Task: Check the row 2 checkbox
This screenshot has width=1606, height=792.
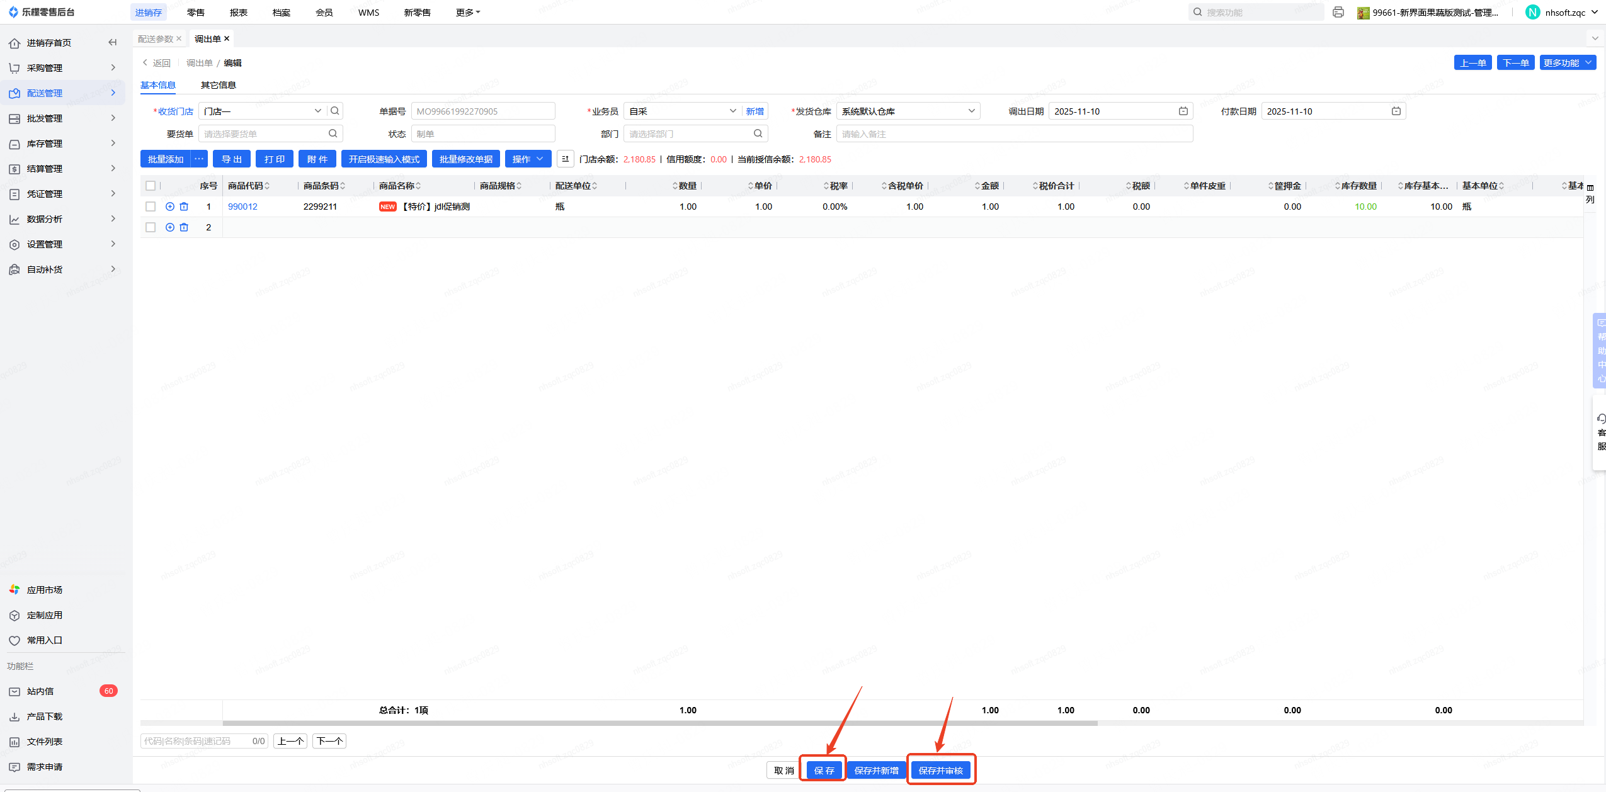Action: (151, 227)
